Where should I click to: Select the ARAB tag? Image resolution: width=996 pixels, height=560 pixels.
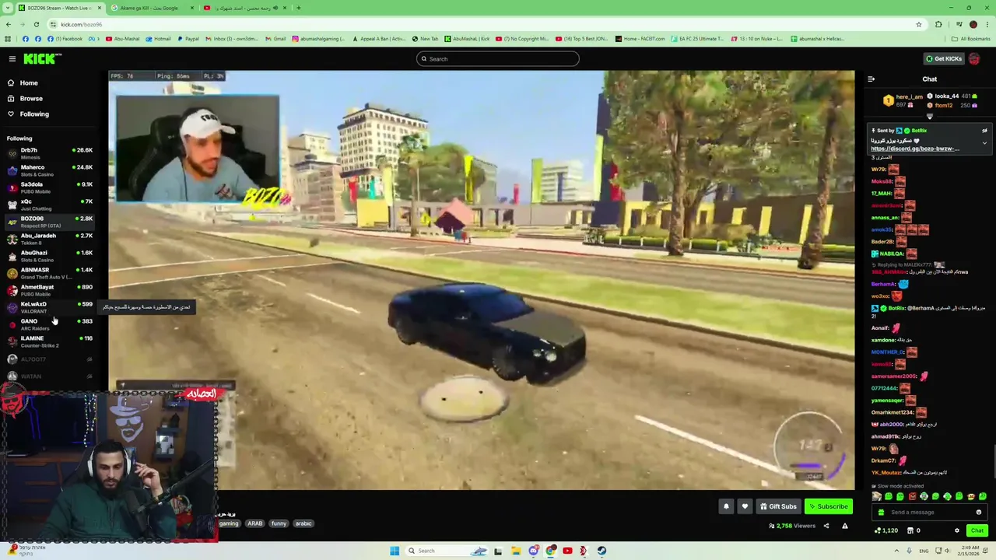(x=255, y=523)
